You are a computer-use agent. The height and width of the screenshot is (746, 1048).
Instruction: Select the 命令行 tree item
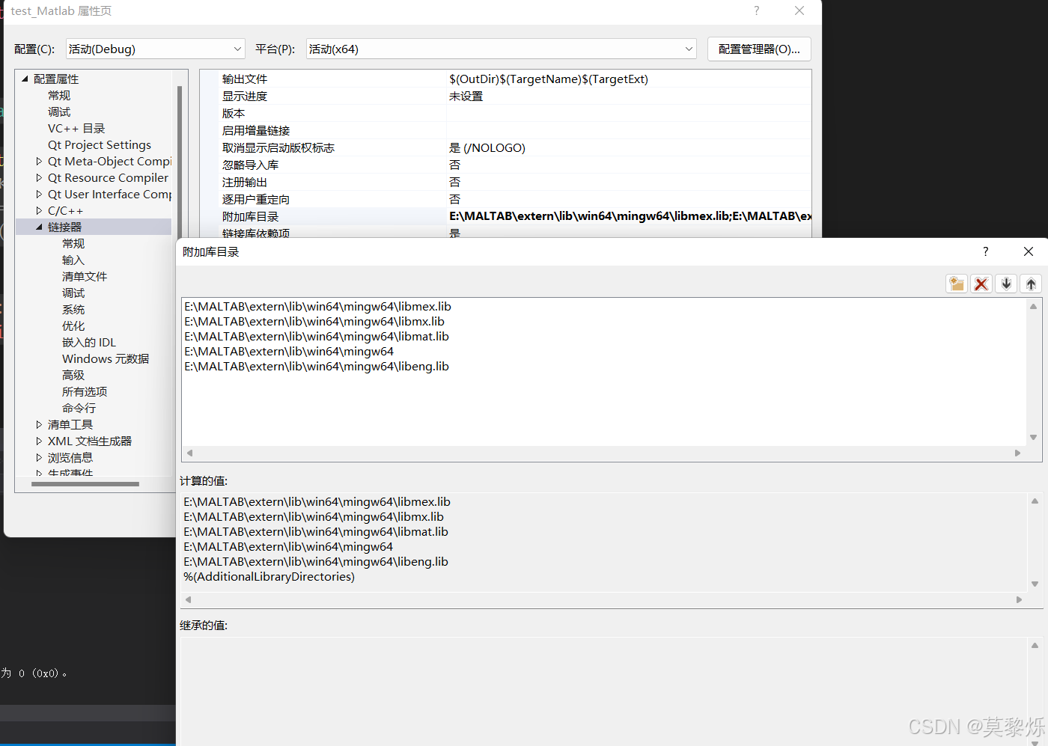79,408
